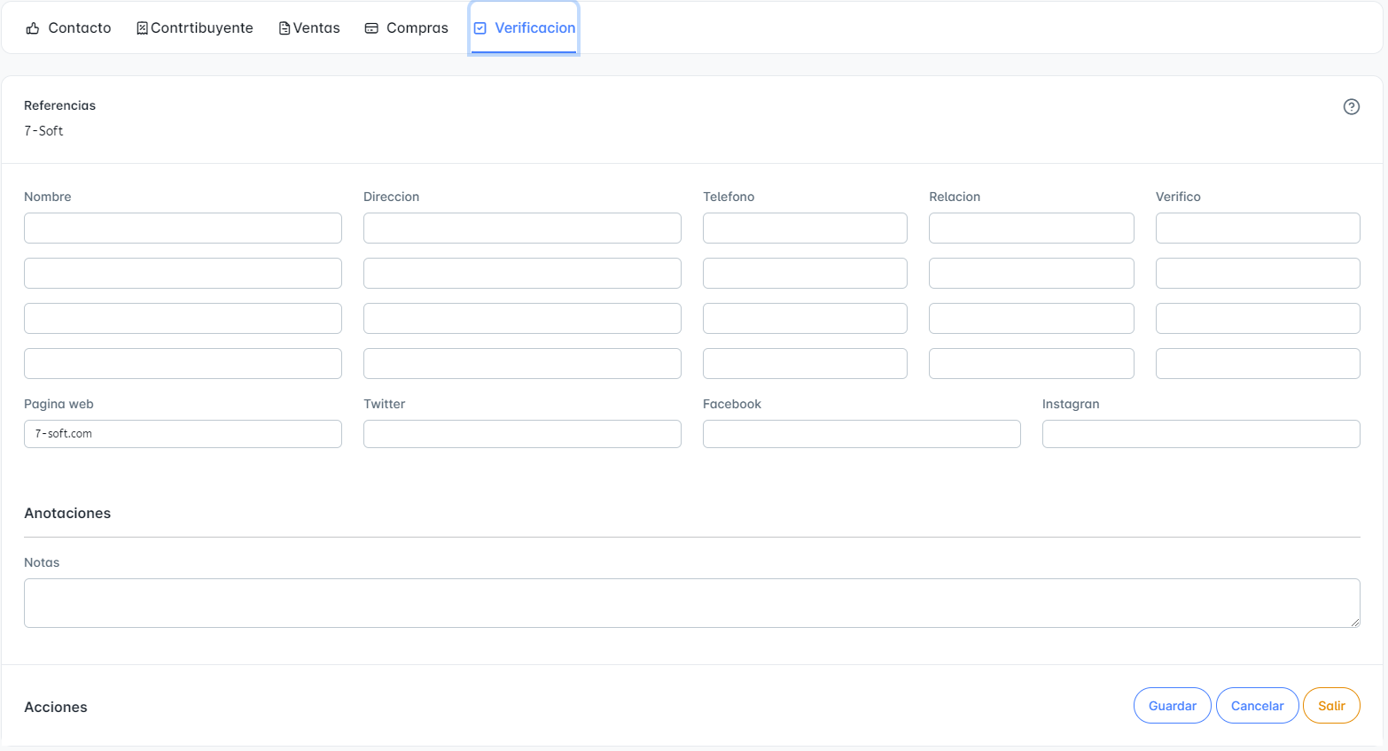This screenshot has width=1388, height=751.
Task: Click into the Facebook input field
Action: coord(862,434)
